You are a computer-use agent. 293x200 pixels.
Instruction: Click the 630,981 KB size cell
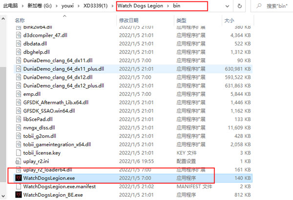point(238,69)
